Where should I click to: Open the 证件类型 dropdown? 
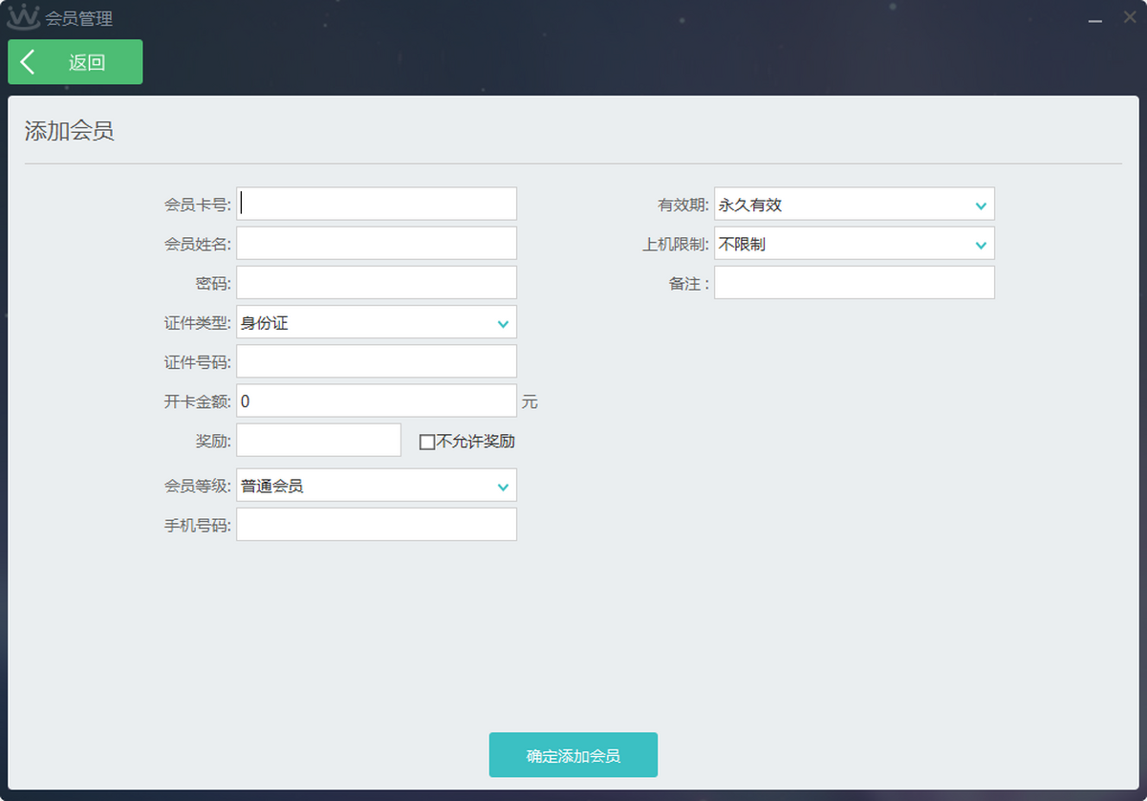[376, 322]
